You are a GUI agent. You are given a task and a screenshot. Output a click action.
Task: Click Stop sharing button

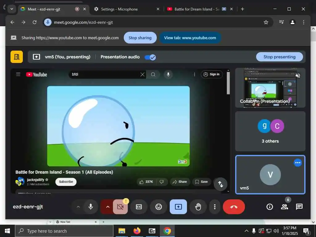[x=140, y=38]
